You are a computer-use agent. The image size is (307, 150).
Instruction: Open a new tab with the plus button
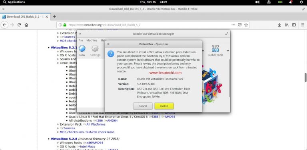54,16
